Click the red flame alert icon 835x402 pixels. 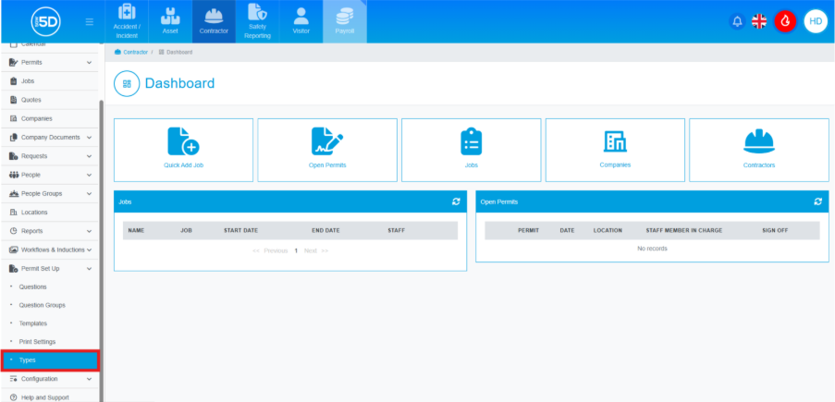pos(785,21)
